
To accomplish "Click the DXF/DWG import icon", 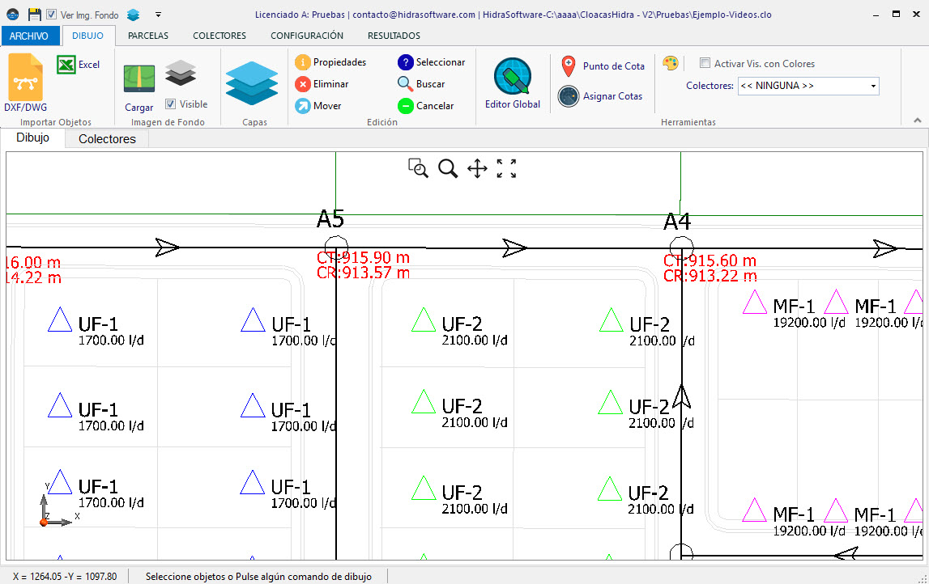I will 25,78.
